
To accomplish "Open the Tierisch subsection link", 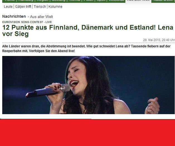I will (40, 7).
